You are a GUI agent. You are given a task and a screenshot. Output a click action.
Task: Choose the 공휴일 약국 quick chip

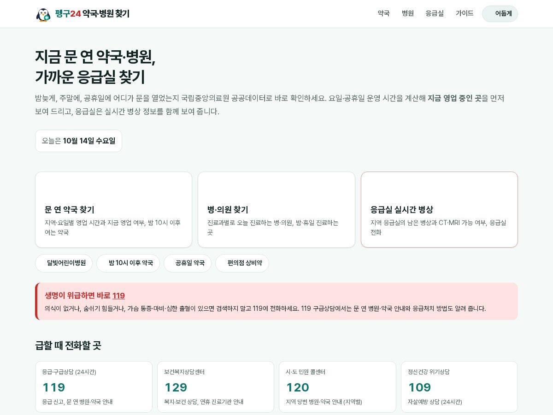click(188, 263)
